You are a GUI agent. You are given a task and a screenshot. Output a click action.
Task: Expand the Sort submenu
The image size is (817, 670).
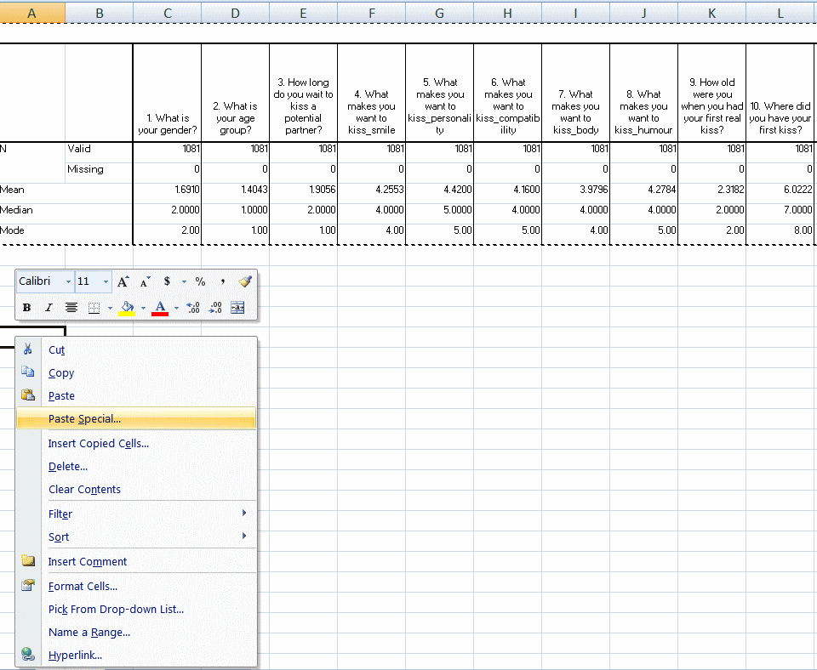click(136, 537)
